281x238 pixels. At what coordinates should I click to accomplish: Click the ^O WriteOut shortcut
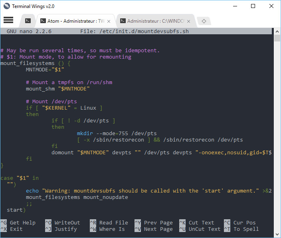pyautogui.click(x=63, y=222)
